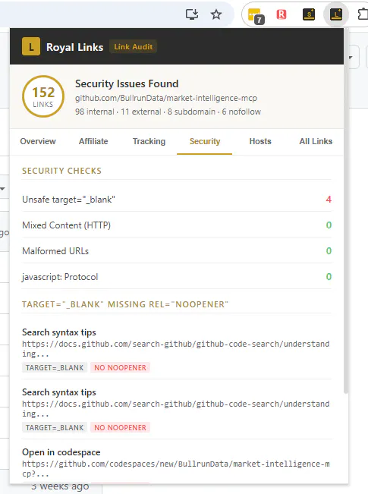This screenshot has width=368, height=494.
Task: Show the All Links tab
Action: (316, 141)
